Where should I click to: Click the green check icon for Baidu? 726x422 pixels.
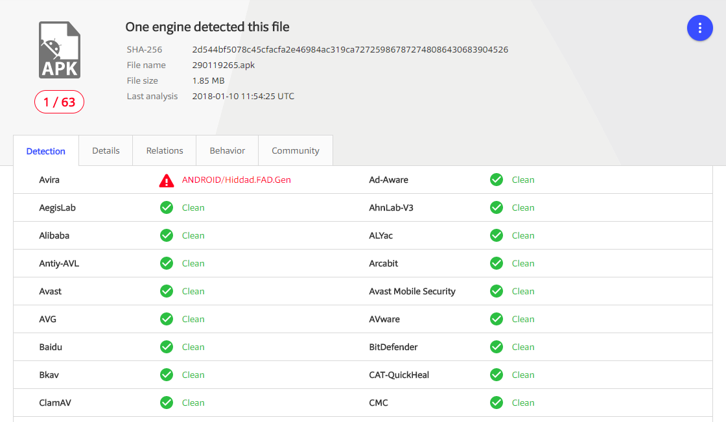[x=167, y=347]
